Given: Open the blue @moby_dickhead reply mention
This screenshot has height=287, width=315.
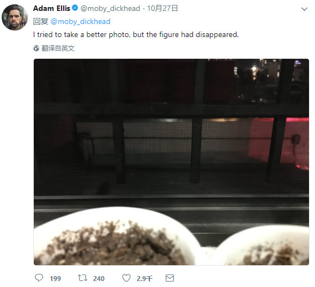Looking at the screenshot, I should point(80,21).
